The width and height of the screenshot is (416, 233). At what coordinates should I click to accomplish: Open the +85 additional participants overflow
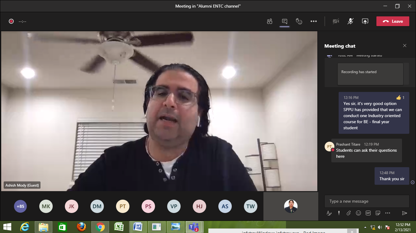tap(20, 207)
